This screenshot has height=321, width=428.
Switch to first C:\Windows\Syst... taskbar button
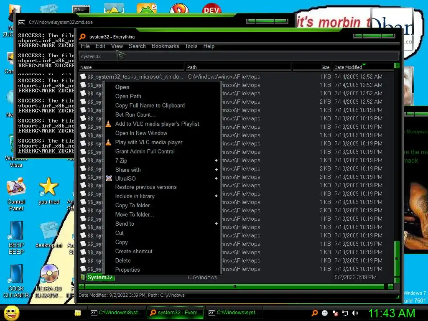point(116,313)
